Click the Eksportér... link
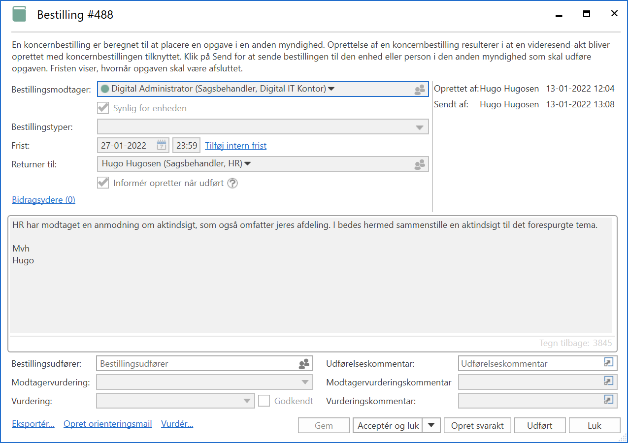Screen dimensions: 628x443 [33, 424]
